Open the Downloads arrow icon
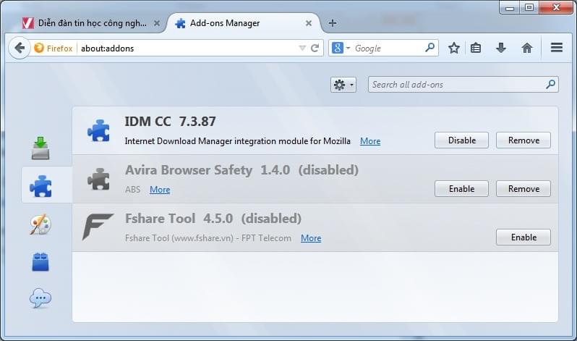This screenshot has height=341, width=577. pyautogui.click(x=501, y=48)
